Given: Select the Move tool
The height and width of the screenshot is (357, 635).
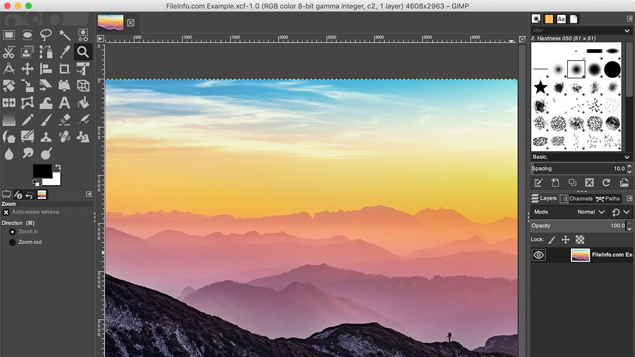Looking at the screenshot, I should 28,69.
